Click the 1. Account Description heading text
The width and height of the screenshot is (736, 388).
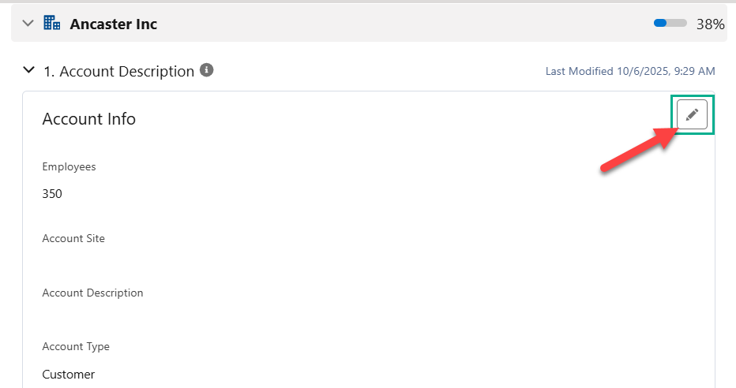pyautogui.click(x=118, y=71)
